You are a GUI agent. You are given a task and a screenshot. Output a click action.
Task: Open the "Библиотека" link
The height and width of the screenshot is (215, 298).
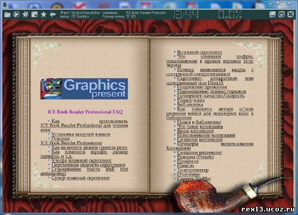(190, 104)
